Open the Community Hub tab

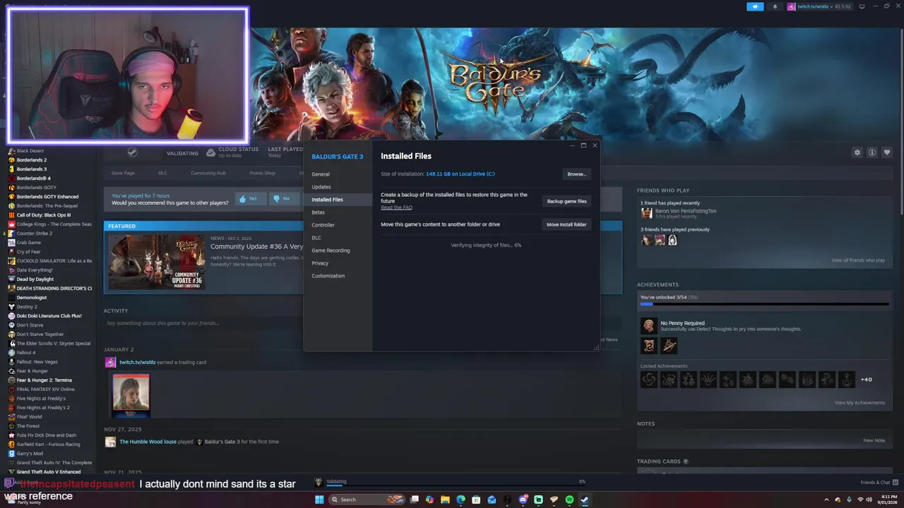pyautogui.click(x=208, y=173)
